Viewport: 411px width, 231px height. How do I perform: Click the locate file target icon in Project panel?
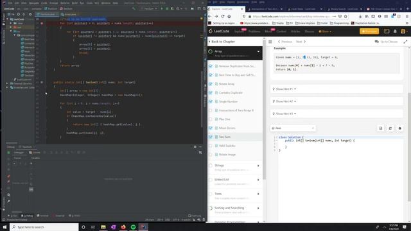(x=18, y=14)
